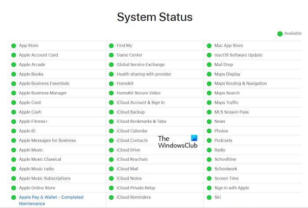This screenshot has height=208, width=308.
Task: Click the Apple ID service entry
Action: click(27, 131)
